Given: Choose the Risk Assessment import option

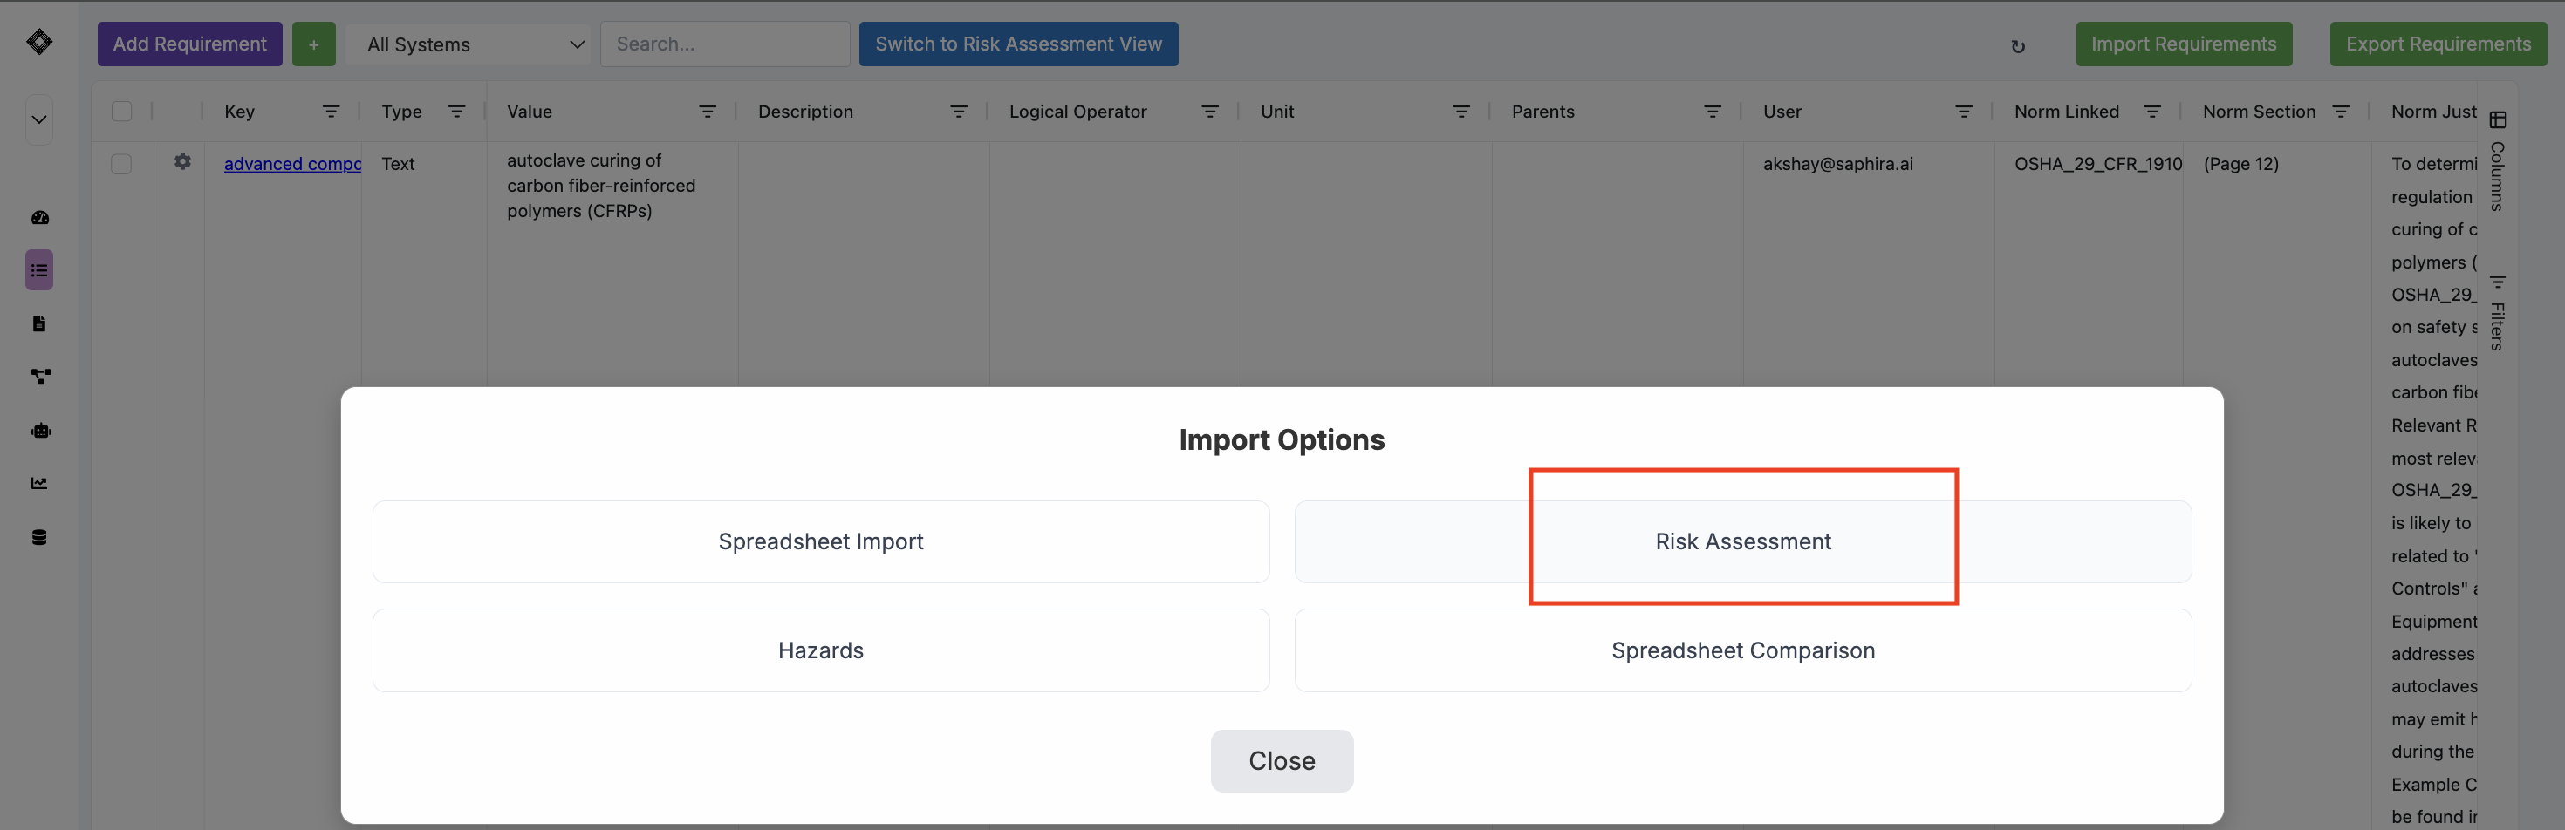Looking at the screenshot, I should [1742, 541].
